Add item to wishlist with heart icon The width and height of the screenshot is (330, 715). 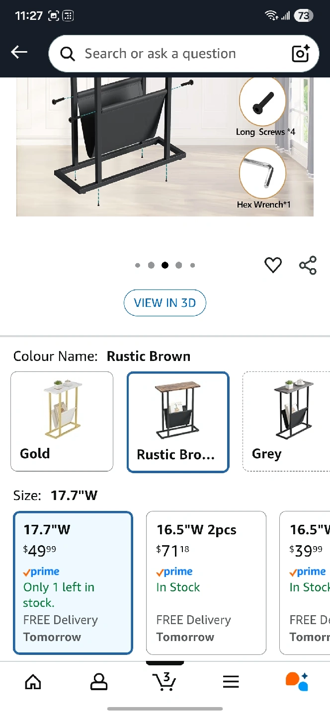coord(273,265)
